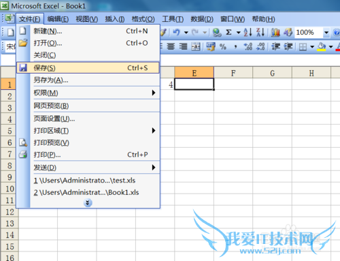Choose 打印(P)... menu entry
Image resolution: width=340 pixels, height=261 pixels.
(88, 155)
